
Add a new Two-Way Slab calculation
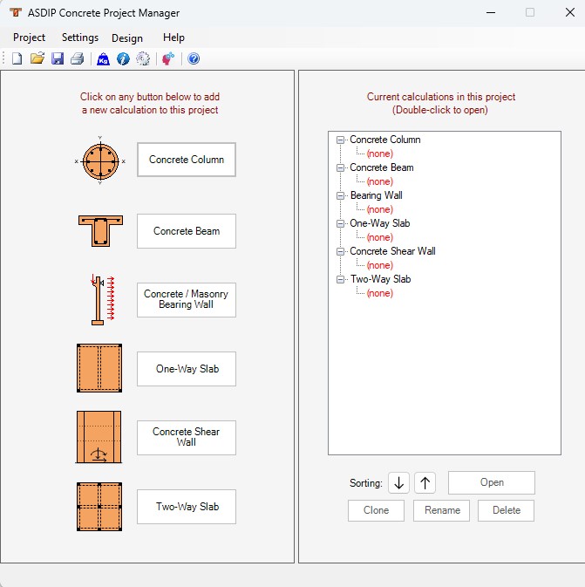187,507
